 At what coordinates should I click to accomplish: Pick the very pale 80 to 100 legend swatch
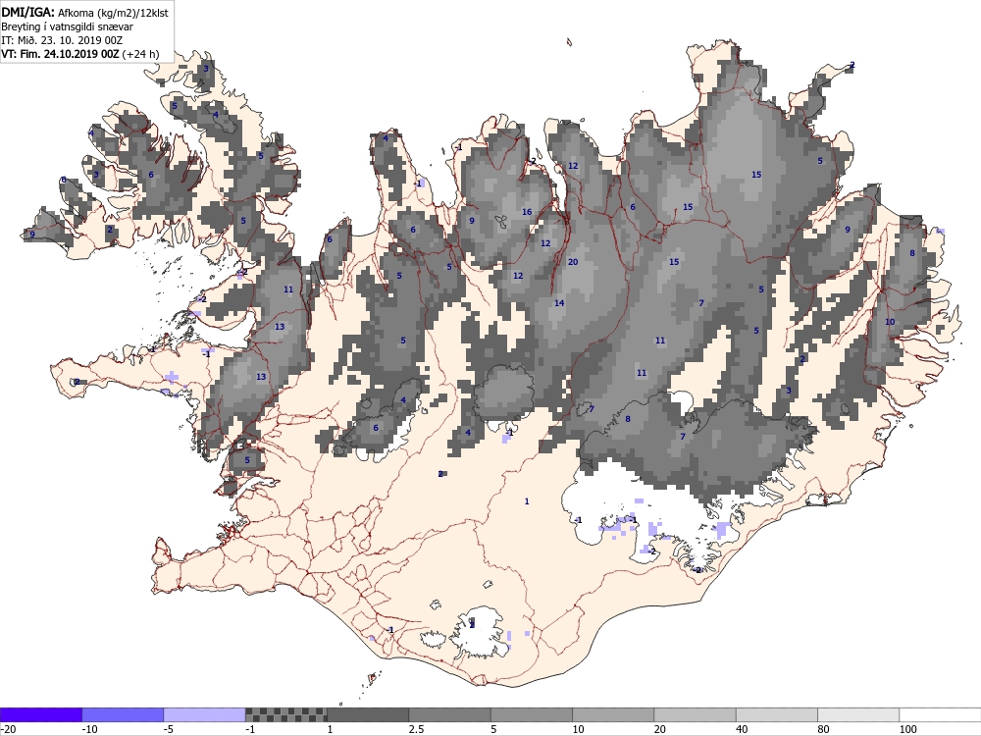click(858, 714)
